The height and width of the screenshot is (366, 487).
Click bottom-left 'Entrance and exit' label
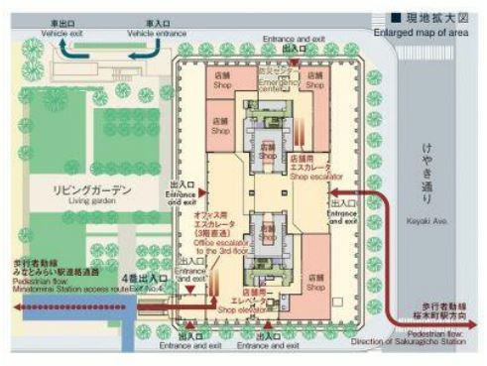(x=190, y=345)
